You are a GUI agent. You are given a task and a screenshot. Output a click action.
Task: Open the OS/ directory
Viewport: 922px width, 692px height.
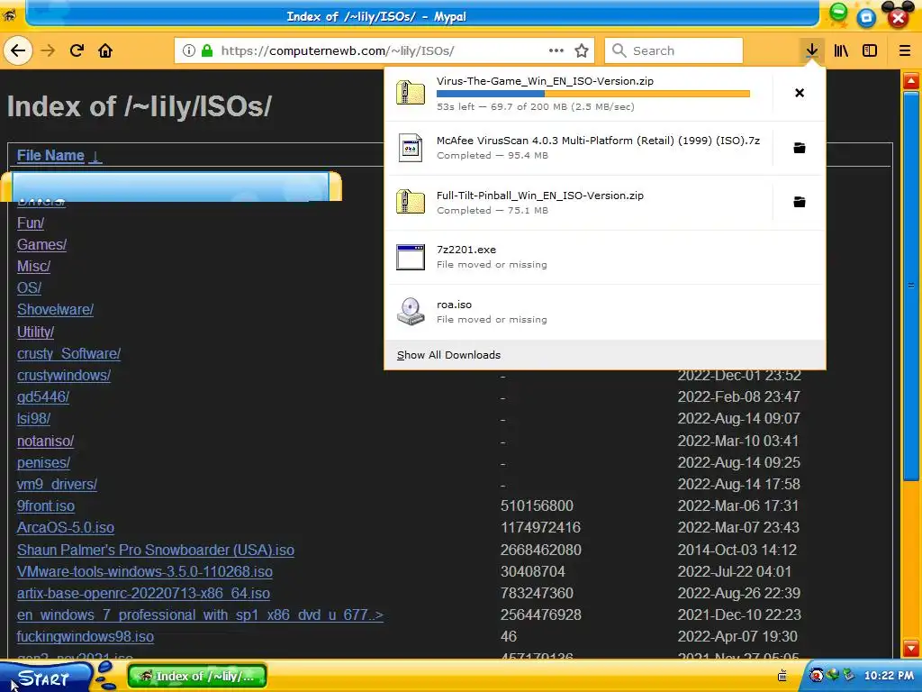coord(29,287)
